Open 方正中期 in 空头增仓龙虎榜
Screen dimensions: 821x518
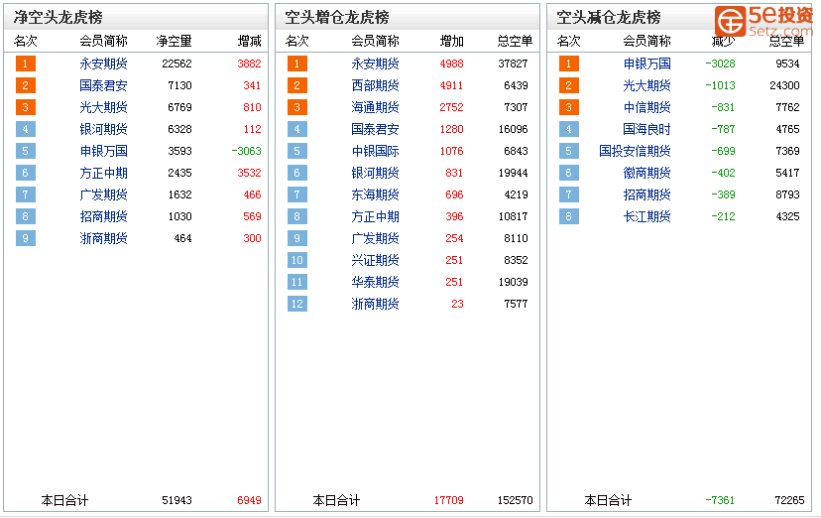375,216
